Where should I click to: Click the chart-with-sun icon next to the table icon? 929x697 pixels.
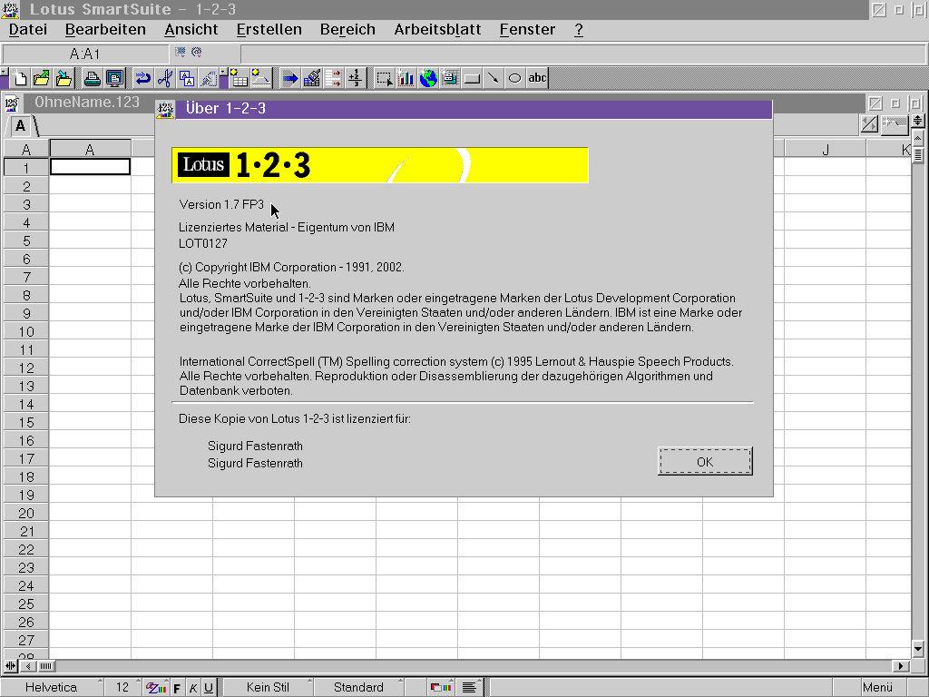tap(260, 78)
